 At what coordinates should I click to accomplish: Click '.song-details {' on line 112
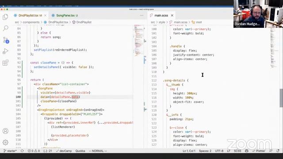[176, 80]
